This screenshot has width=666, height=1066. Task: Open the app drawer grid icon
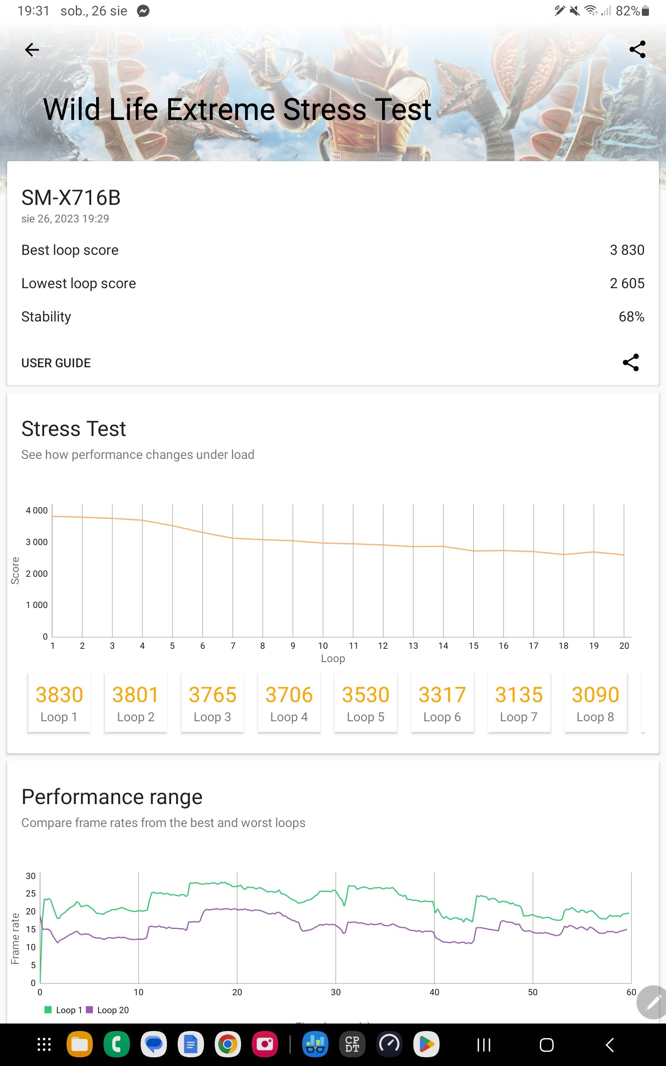pyautogui.click(x=44, y=1044)
